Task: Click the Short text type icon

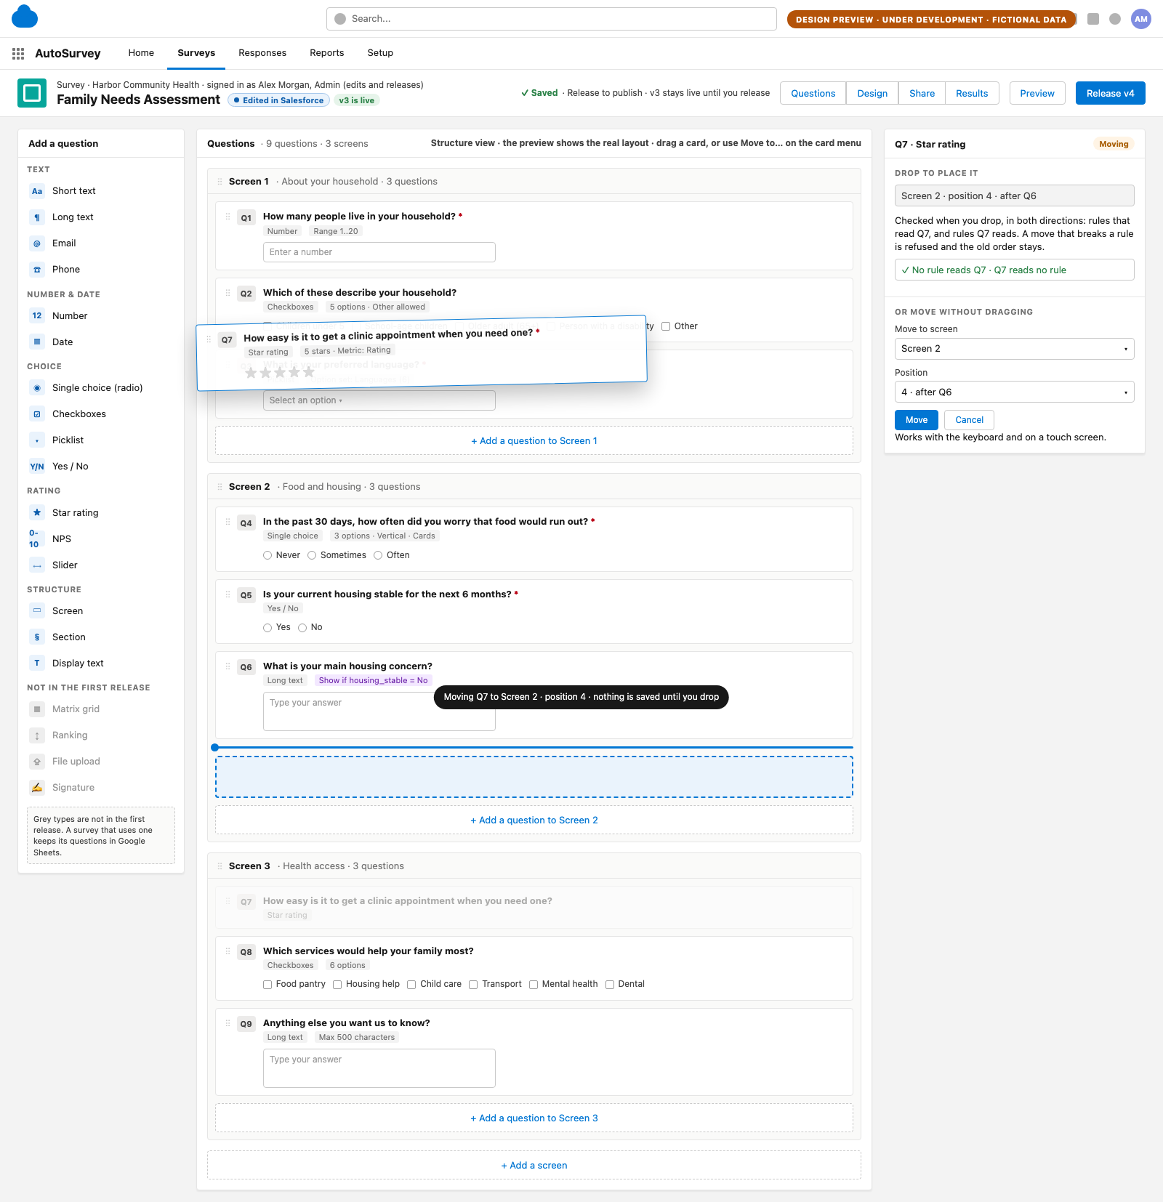Action: point(37,191)
